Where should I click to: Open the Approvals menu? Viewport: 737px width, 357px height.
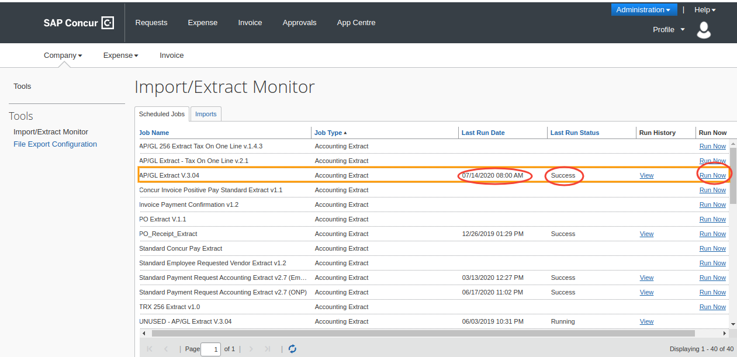tap(299, 23)
